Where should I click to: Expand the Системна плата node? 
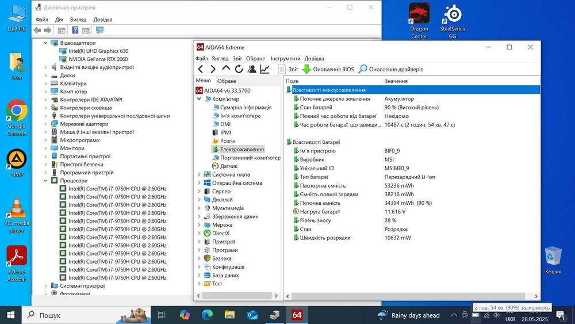coord(199,174)
